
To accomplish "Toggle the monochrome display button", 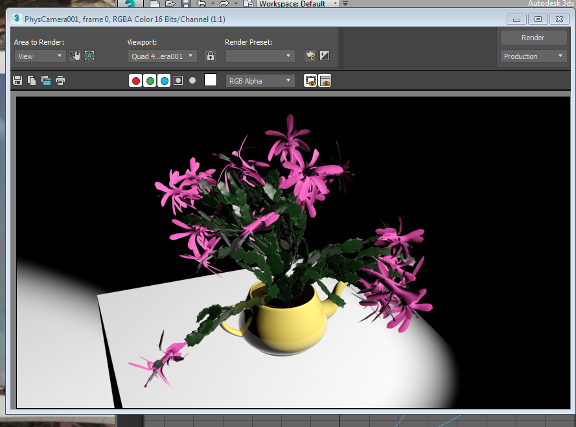I will coord(192,80).
